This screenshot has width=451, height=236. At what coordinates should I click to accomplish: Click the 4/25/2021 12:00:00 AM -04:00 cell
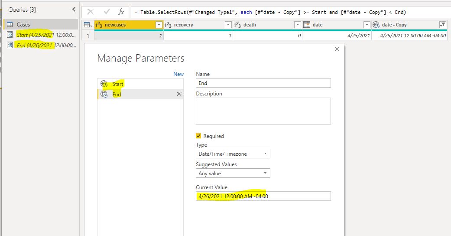(409, 36)
